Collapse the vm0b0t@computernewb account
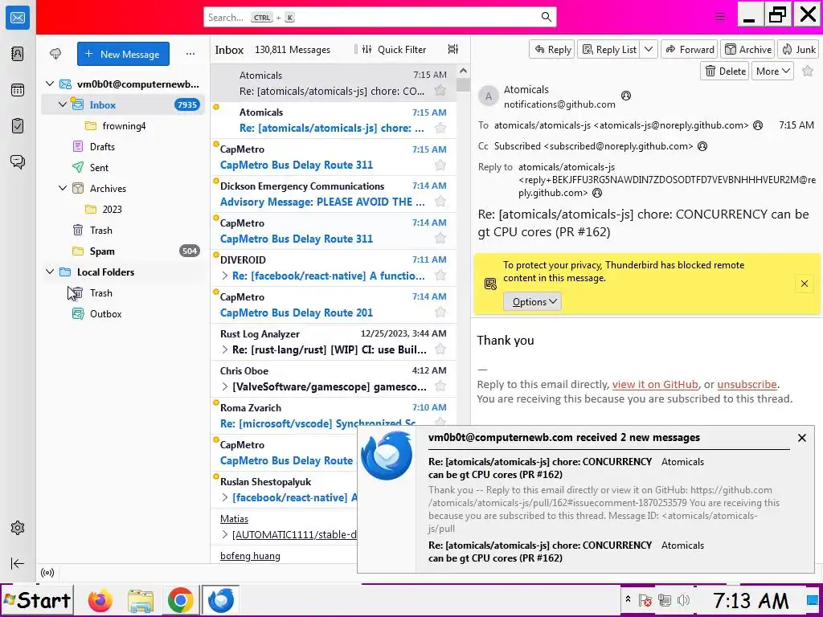The width and height of the screenshot is (823, 617). [x=50, y=84]
